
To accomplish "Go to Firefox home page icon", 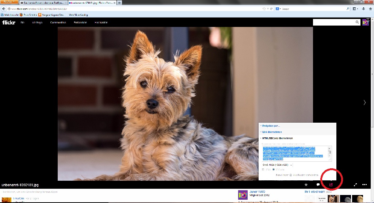I will pyautogui.click(x=370, y=9).
